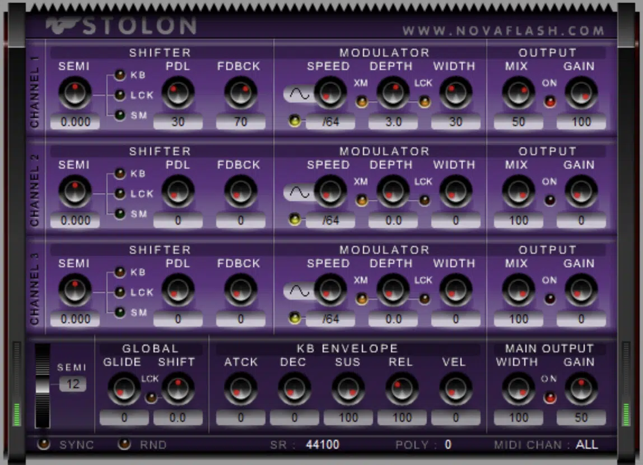Open Channel 2 modulator waveform selector
This screenshot has height=465, width=643.
click(x=299, y=192)
